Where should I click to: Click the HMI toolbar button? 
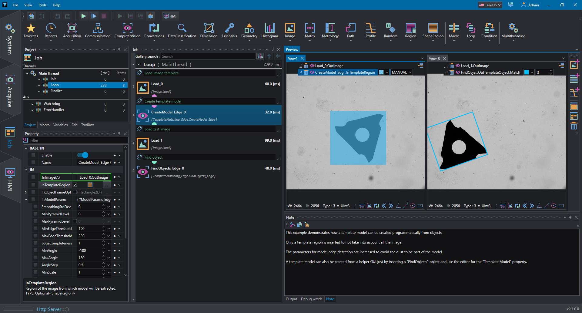[170, 16]
